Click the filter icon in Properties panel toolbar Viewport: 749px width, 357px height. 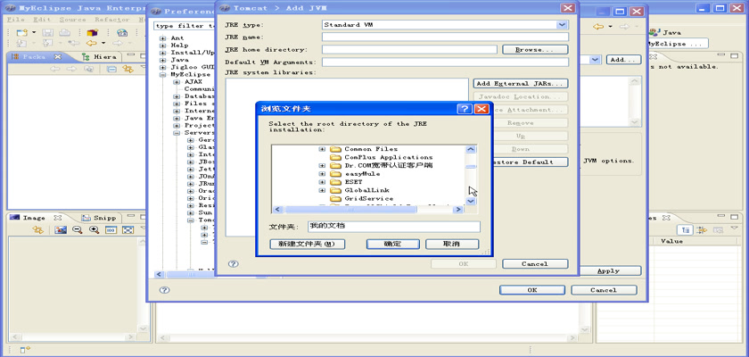(701, 230)
